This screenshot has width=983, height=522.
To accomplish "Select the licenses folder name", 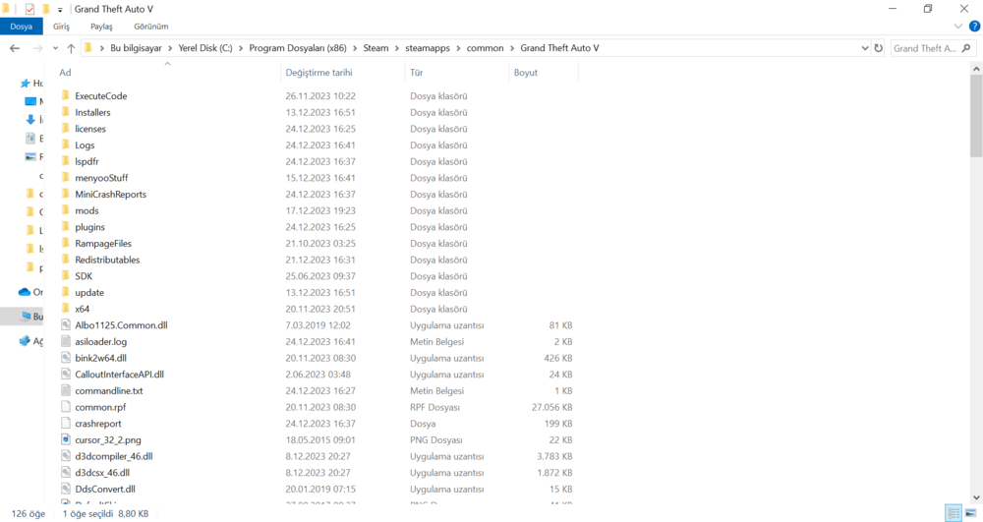I will [x=90, y=129].
